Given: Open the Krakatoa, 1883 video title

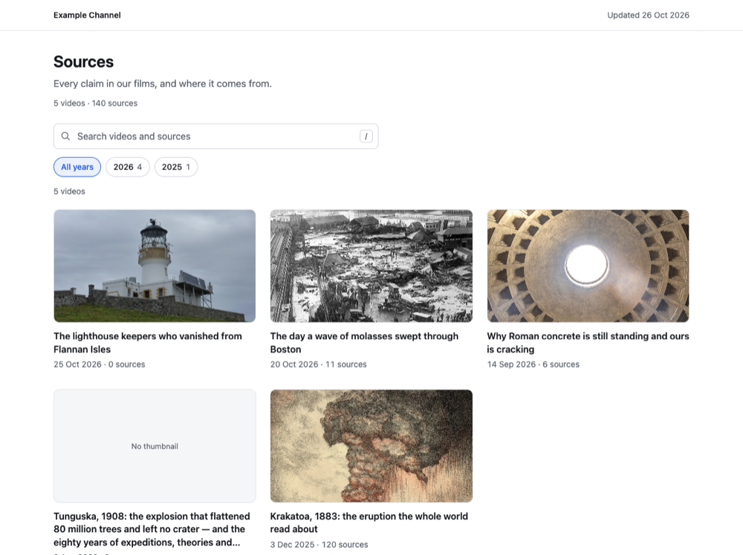Looking at the screenshot, I should click(369, 522).
